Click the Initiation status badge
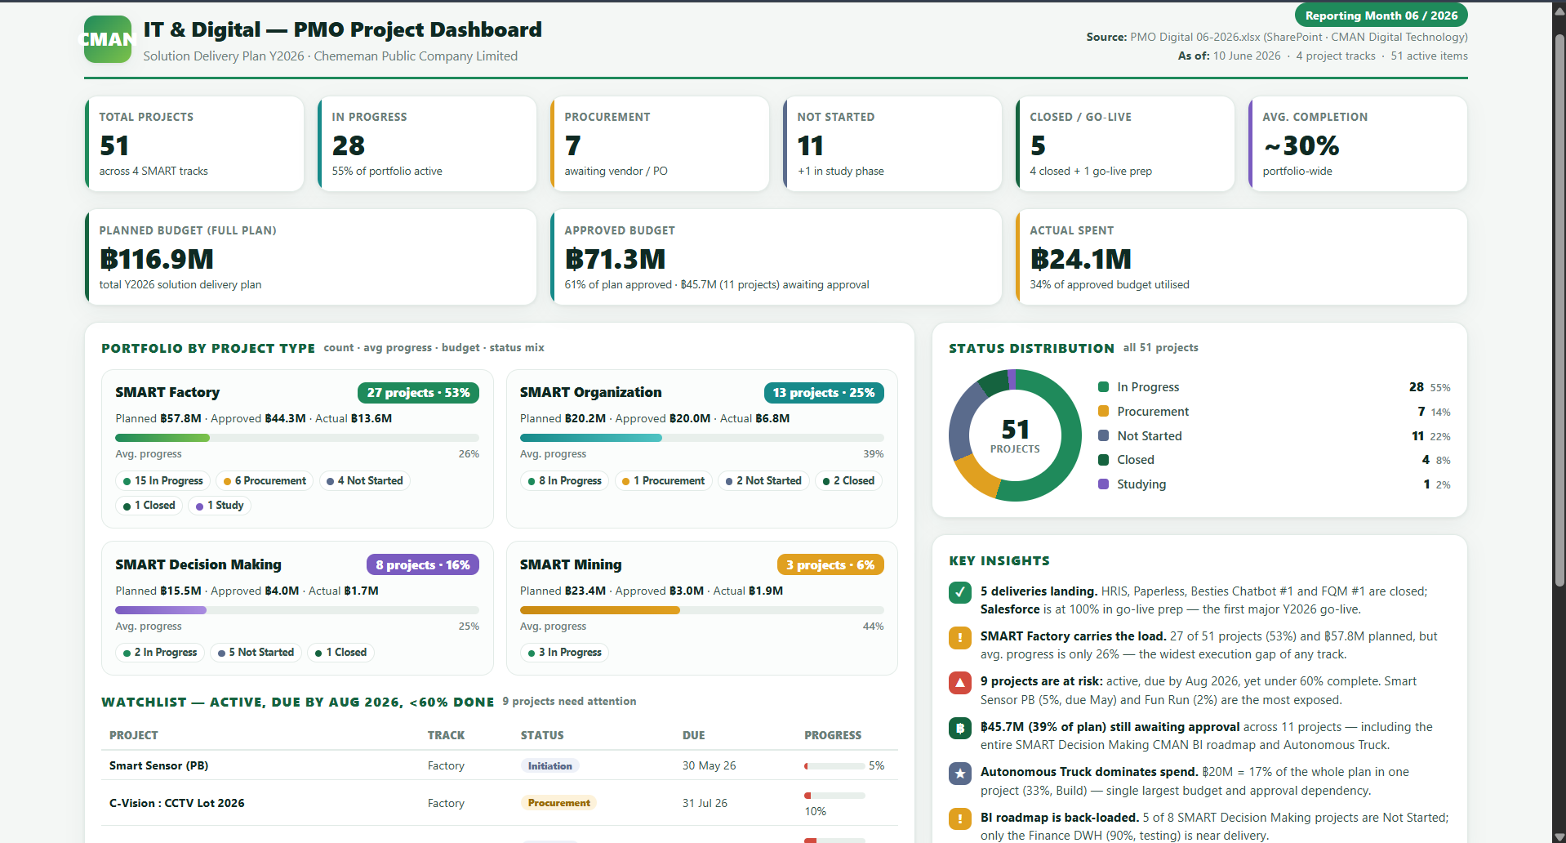 550,766
